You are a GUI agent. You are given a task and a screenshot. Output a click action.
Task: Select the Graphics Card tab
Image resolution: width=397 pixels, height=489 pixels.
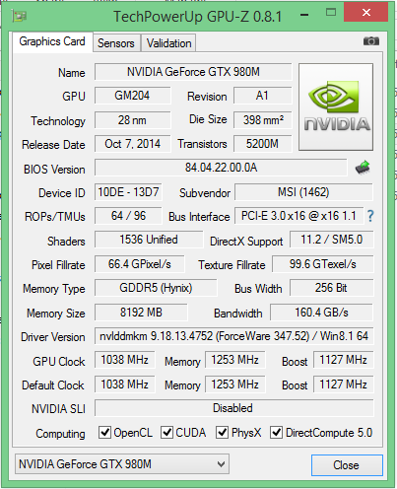(52, 41)
